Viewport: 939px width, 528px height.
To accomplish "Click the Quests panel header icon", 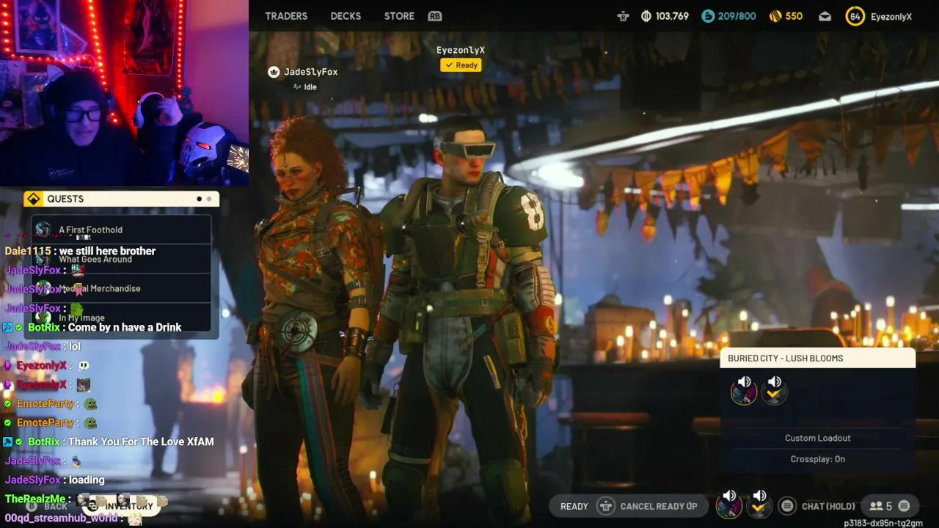I will pyautogui.click(x=33, y=199).
